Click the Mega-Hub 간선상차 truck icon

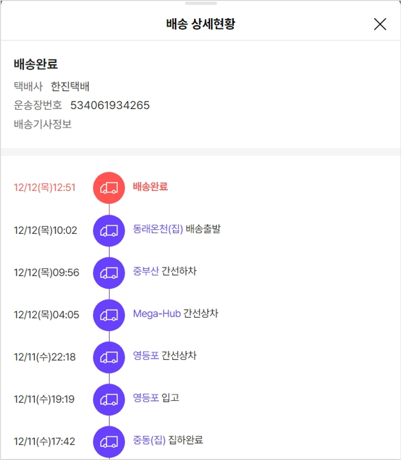tap(109, 315)
